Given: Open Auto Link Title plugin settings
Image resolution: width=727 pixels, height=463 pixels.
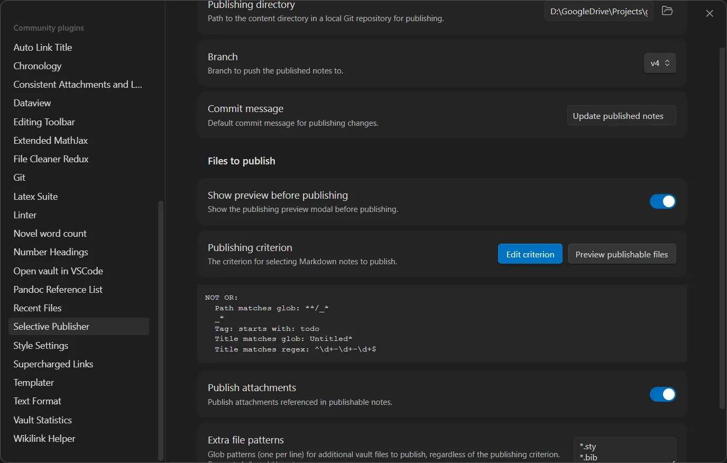Looking at the screenshot, I should coord(79,47).
